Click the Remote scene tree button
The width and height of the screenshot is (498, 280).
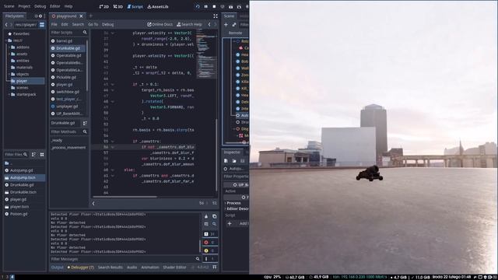click(x=235, y=33)
